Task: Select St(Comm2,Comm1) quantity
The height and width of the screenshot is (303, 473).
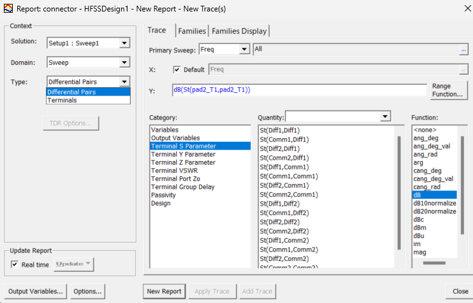Action: [x=327, y=195]
